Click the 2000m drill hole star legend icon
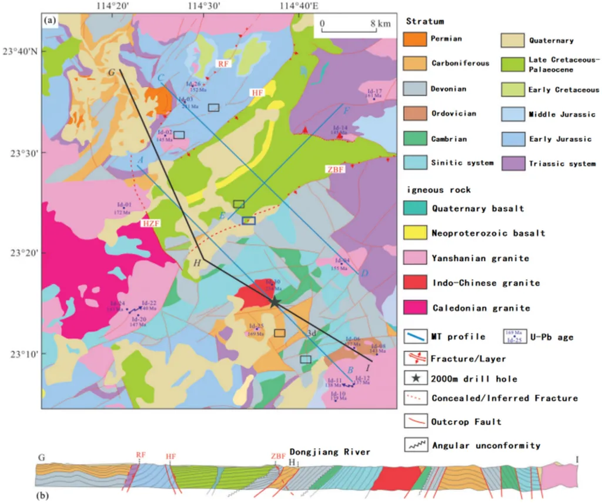Screen dimensions: 602x503 coord(416,377)
